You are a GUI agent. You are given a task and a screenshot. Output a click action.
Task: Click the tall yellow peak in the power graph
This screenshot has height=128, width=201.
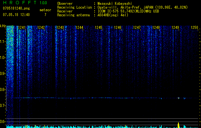(x=178, y=125)
